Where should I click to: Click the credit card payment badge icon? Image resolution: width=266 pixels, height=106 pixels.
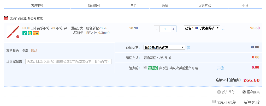[x=36, y=33]
